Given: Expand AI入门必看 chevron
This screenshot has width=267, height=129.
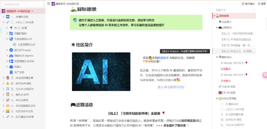Looking at the screenshot, I should point(7,28).
